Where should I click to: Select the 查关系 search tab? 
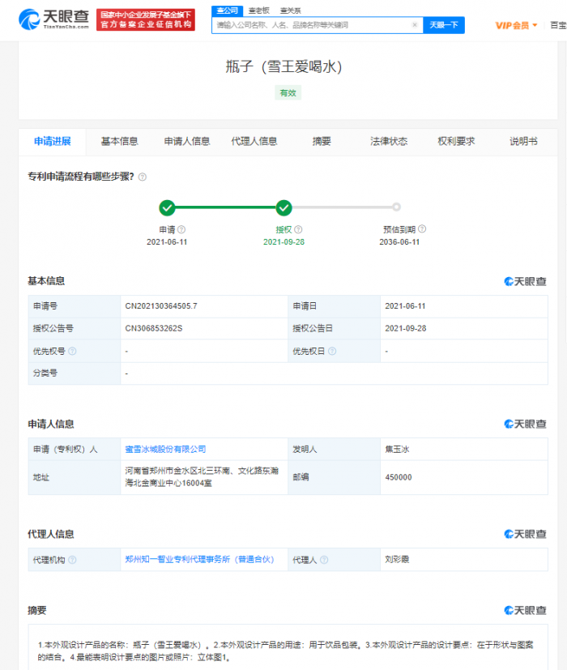pos(291,11)
